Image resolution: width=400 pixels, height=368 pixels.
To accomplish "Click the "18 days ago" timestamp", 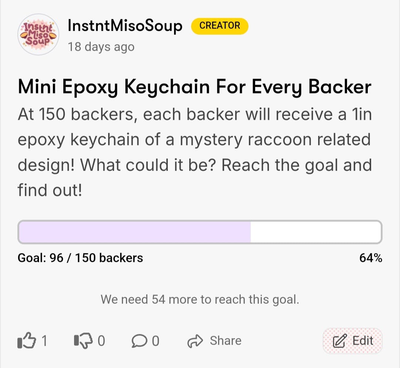I will tap(101, 47).
